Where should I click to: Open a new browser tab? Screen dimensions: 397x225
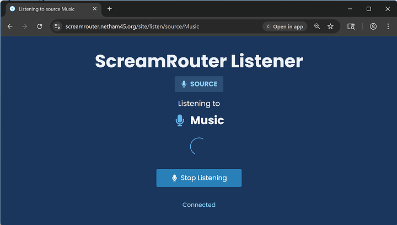click(x=110, y=9)
